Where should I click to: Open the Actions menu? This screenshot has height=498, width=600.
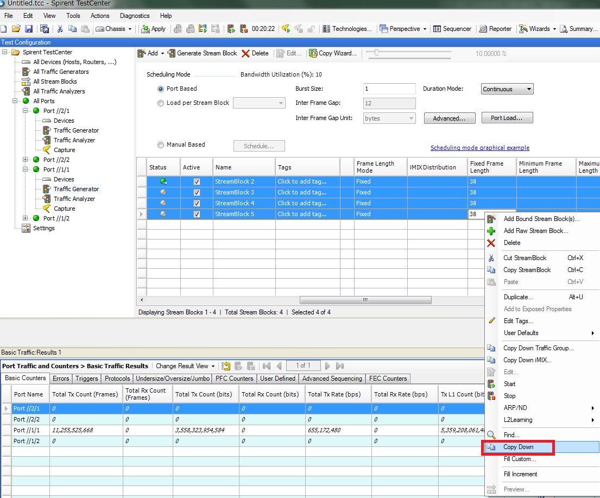point(100,16)
